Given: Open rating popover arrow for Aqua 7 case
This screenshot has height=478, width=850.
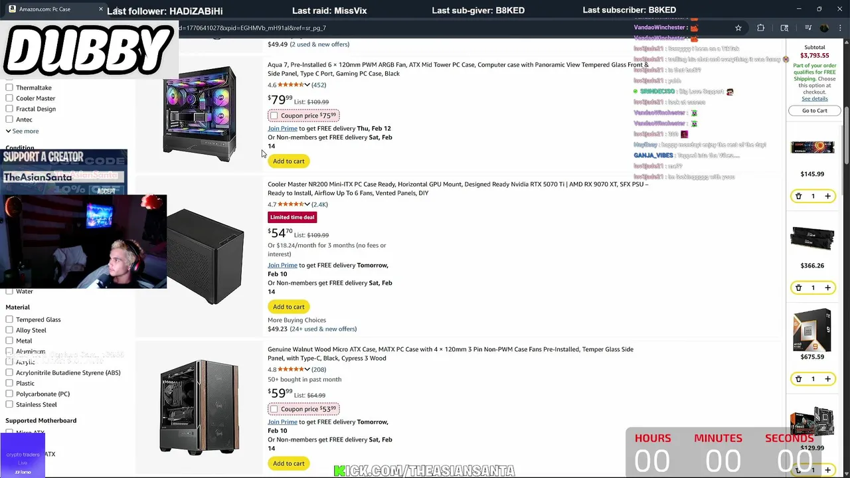Looking at the screenshot, I should click(307, 85).
